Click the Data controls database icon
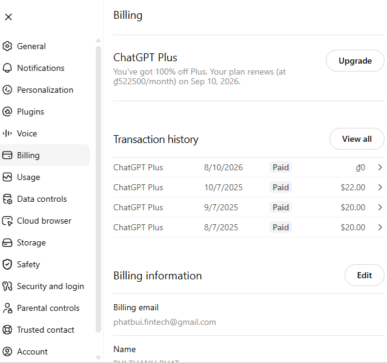387x363 pixels. point(7,199)
